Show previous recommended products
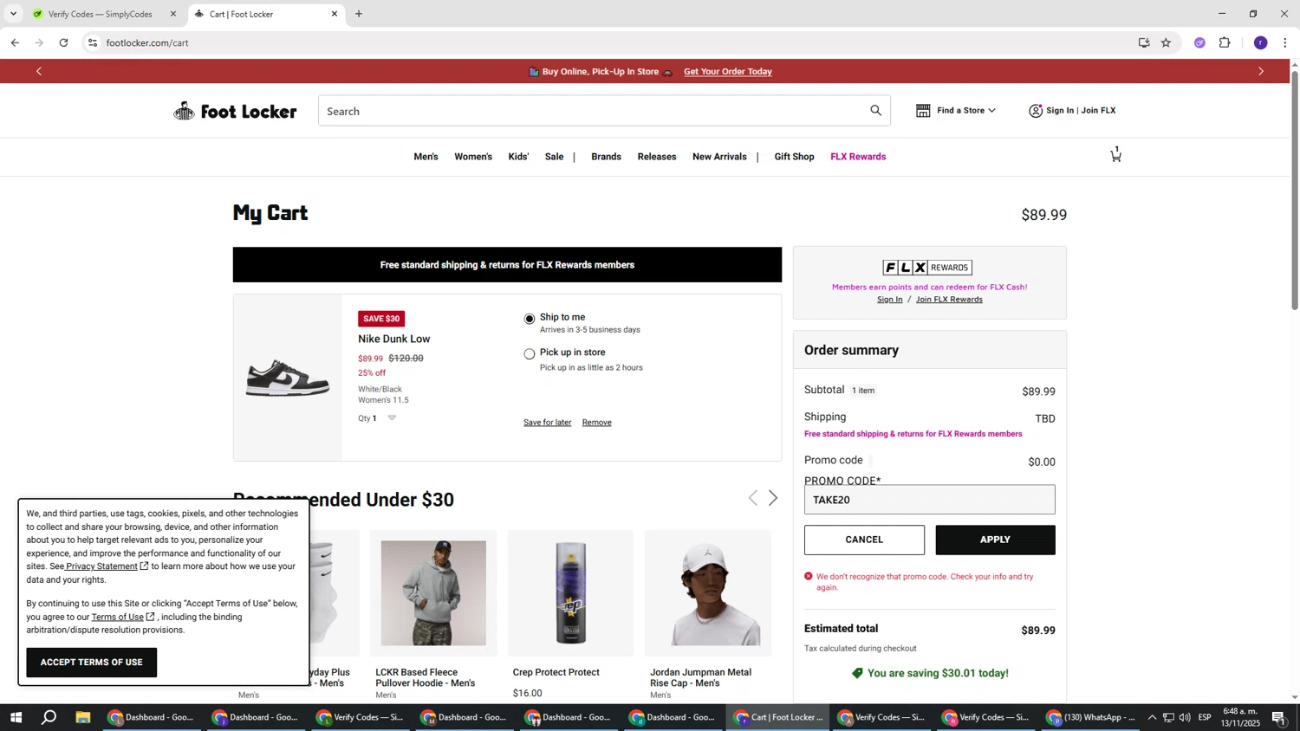The width and height of the screenshot is (1300, 731). (752, 498)
